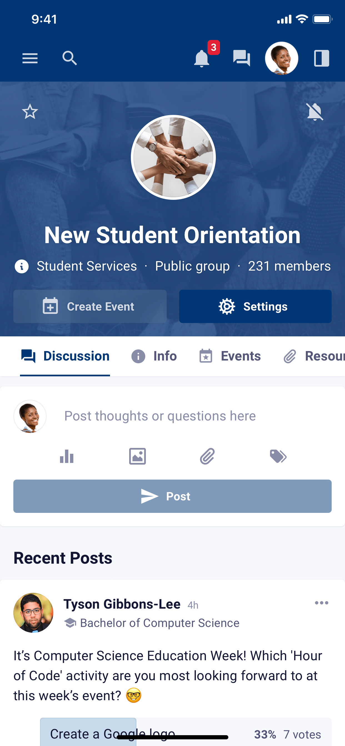345x746 pixels.
Task: Toggle group notifications muted bell
Action: point(315,112)
